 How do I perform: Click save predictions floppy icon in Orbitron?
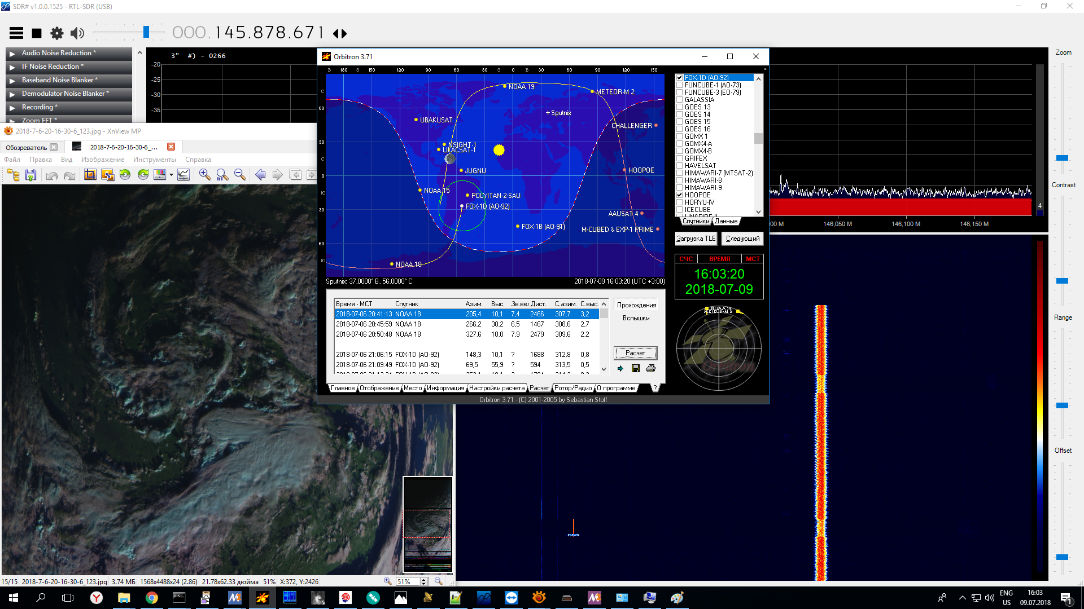pyautogui.click(x=636, y=368)
